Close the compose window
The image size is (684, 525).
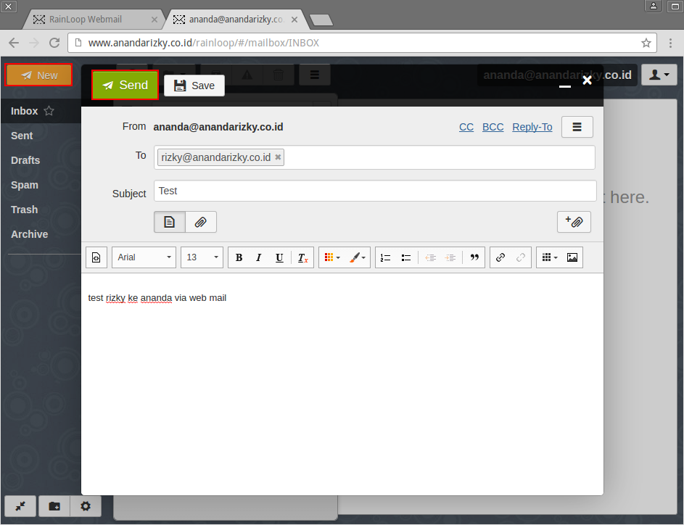587,80
